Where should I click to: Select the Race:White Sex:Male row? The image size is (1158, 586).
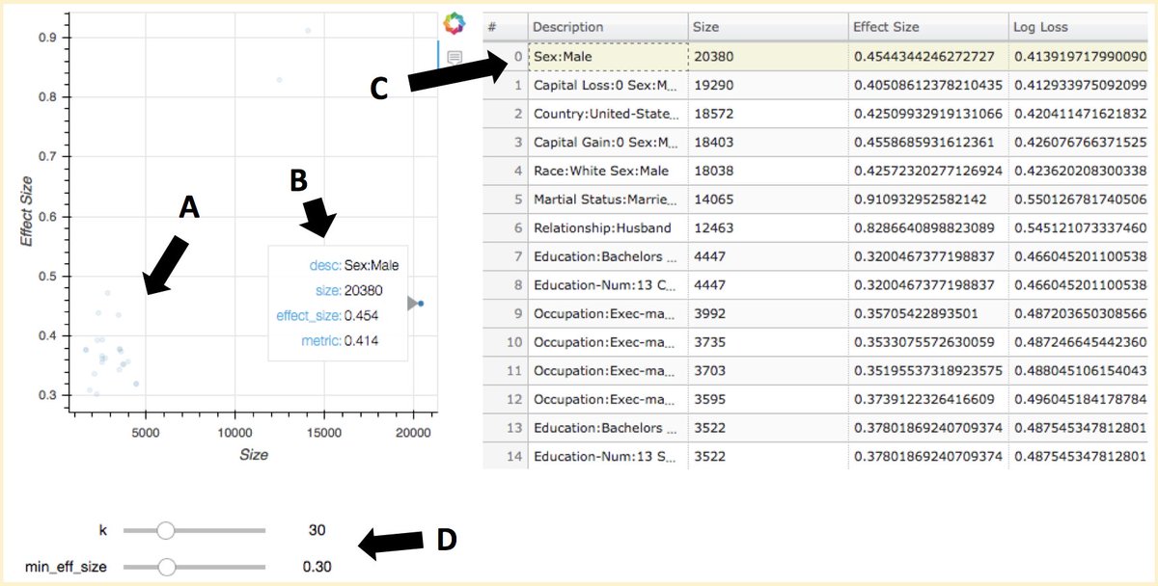[815, 171]
